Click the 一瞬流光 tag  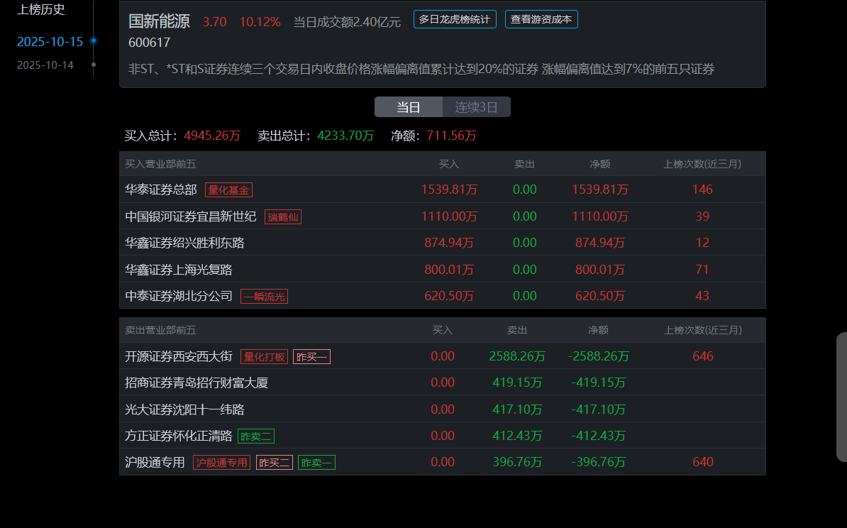(264, 297)
